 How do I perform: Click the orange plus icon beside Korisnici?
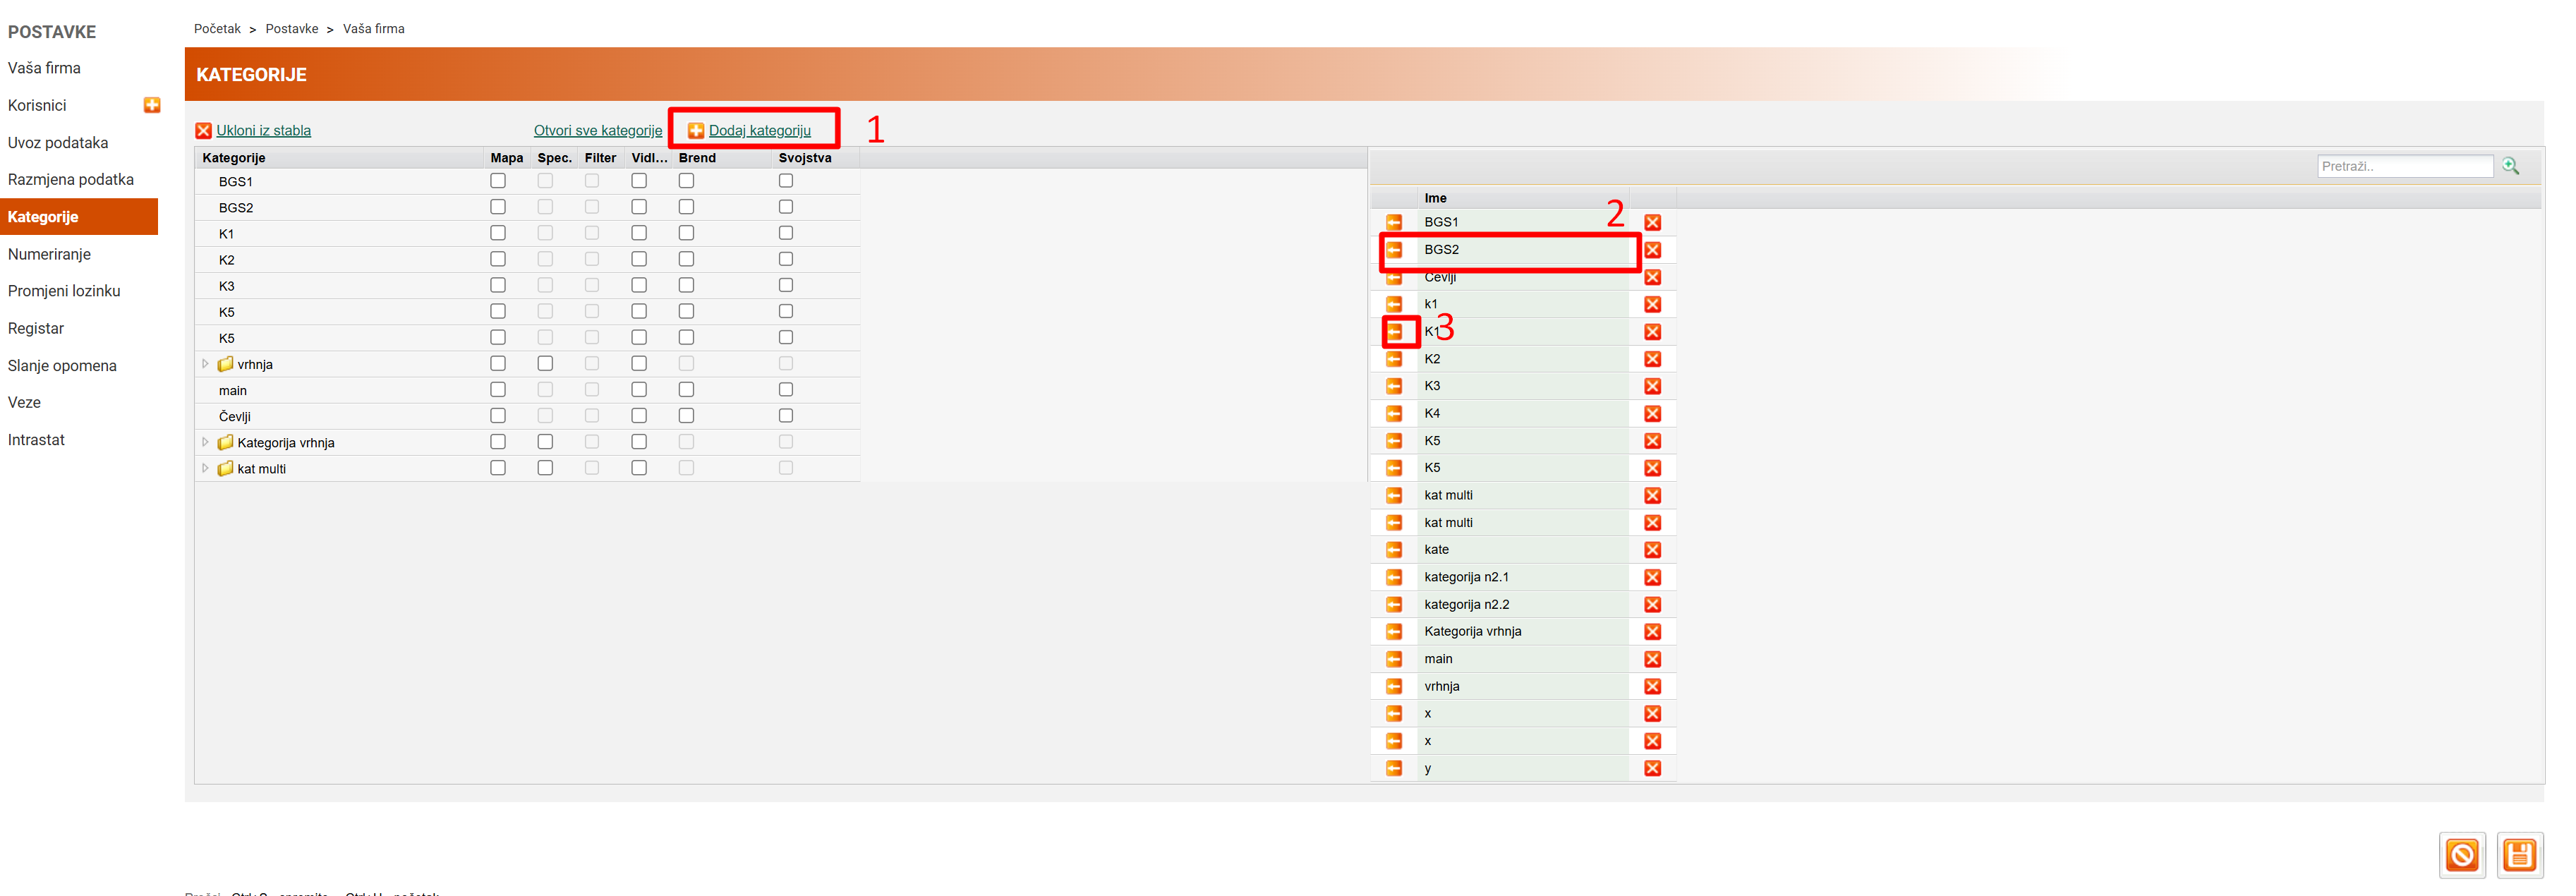pos(152,105)
